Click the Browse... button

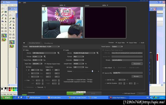137,76
